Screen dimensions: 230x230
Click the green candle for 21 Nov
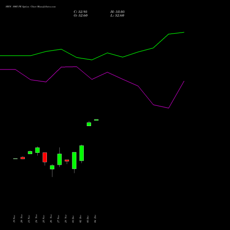[x=30, y=153]
